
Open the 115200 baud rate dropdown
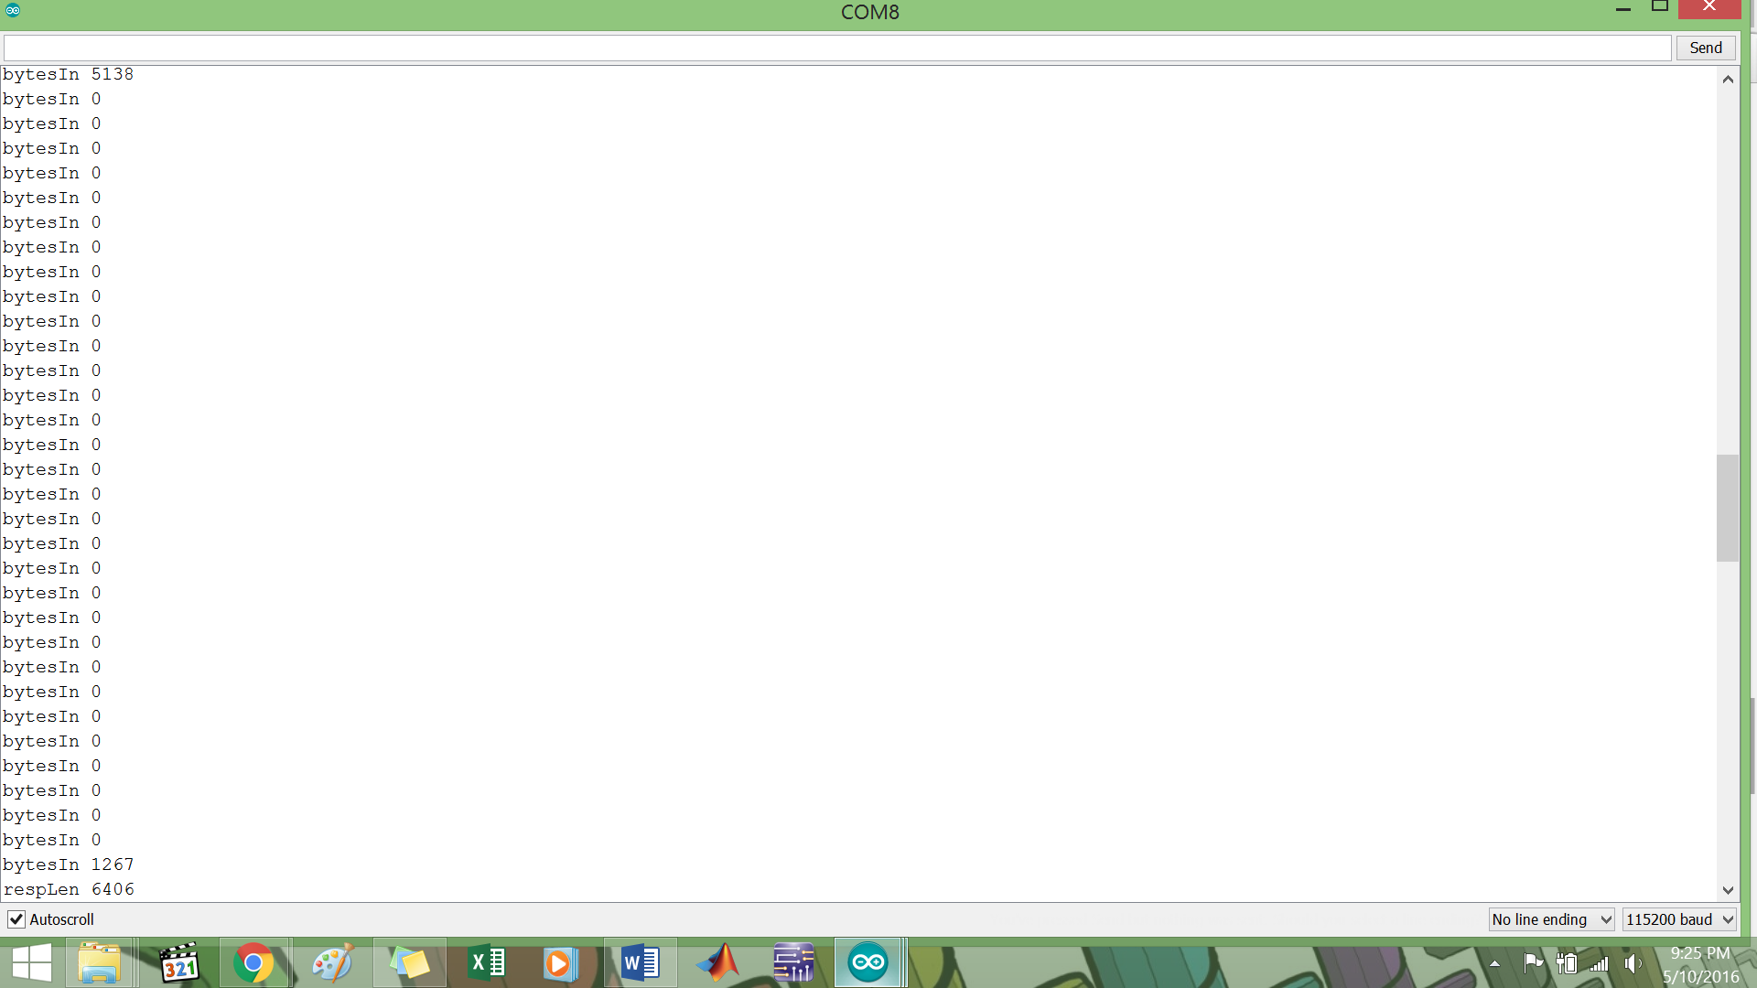point(1680,919)
